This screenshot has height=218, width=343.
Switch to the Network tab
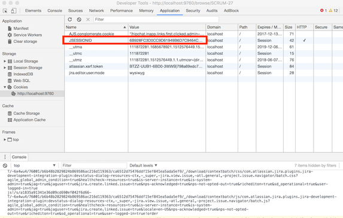[x=96, y=11]
